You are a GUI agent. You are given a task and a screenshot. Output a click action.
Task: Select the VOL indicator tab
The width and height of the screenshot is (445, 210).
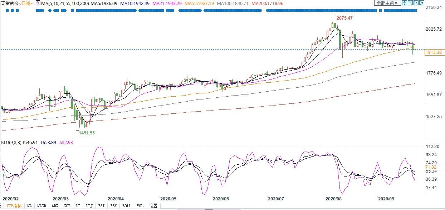(140, 206)
